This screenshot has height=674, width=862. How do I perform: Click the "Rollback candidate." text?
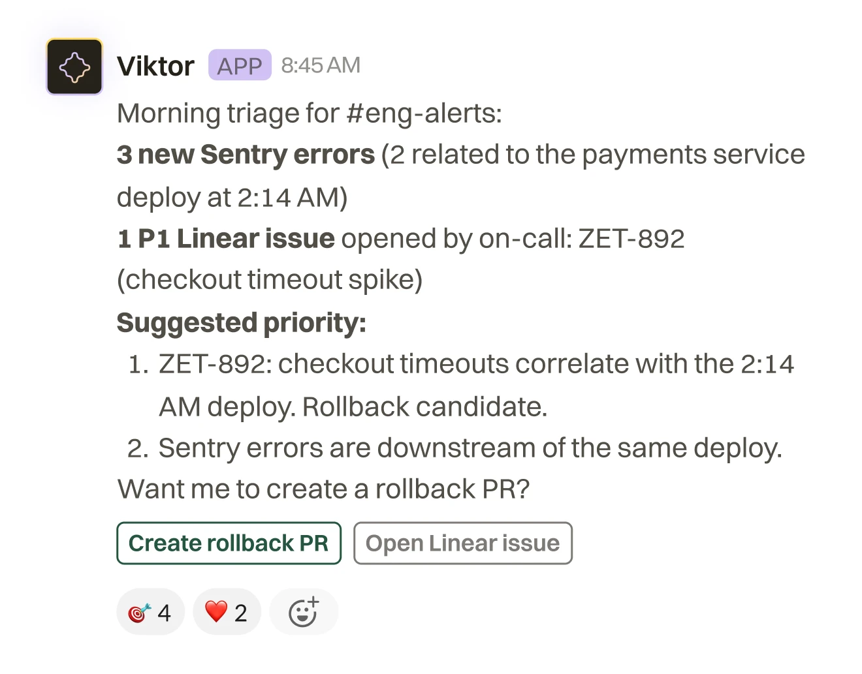[x=424, y=407]
